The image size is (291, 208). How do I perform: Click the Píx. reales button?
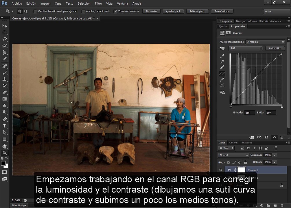point(151,11)
